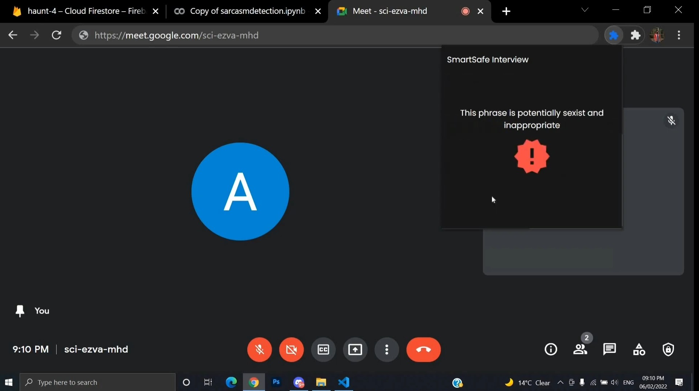This screenshot has height=391, width=699.
Task: Open more options three-dot menu in call bar
Action: click(x=387, y=350)
